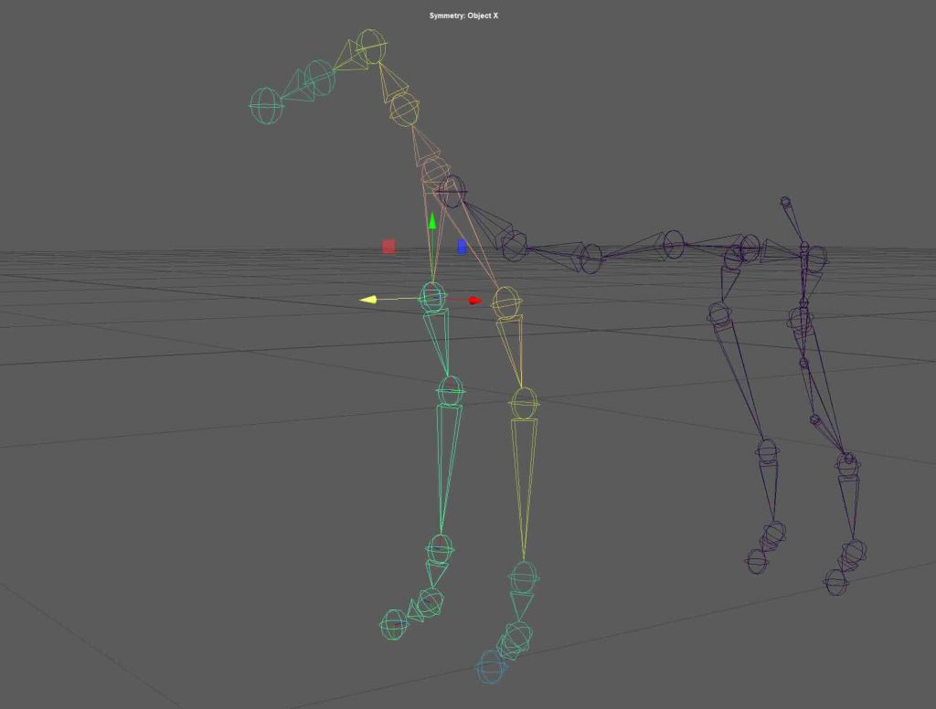The image size is (936, 709).
Task: Select the teal front leg toe-tip joint
Action: click(x=394, y=624)
